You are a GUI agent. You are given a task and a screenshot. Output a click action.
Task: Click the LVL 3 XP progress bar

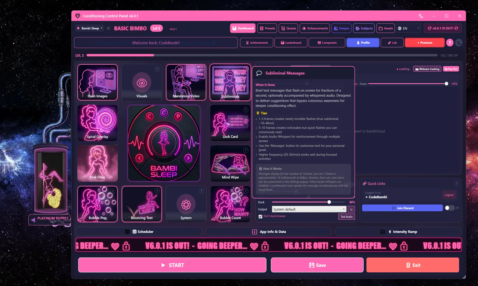(x=262, y=55)
